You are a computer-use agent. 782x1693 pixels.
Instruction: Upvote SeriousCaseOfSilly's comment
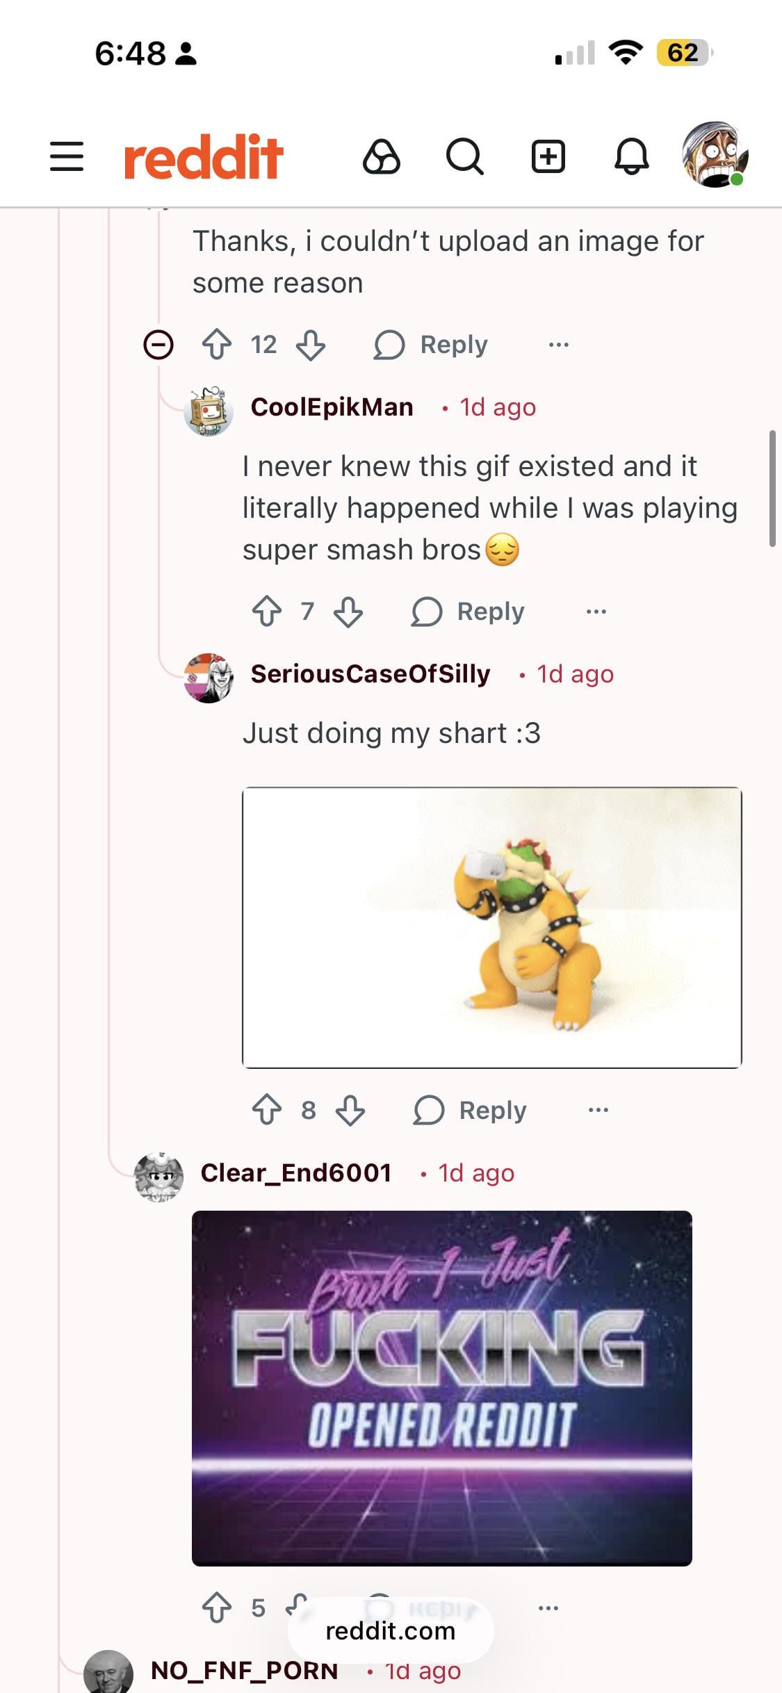(267, 1110)
